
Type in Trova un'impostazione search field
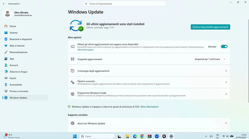pyautogui.click(x=125, y=4)
